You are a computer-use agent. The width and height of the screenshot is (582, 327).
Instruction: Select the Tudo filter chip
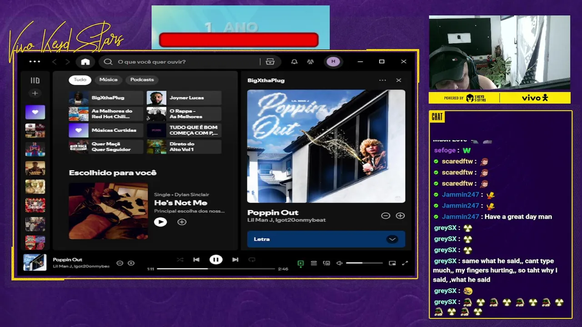coord(80,79)
